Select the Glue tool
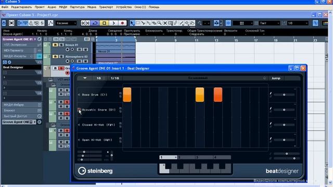 149,23
